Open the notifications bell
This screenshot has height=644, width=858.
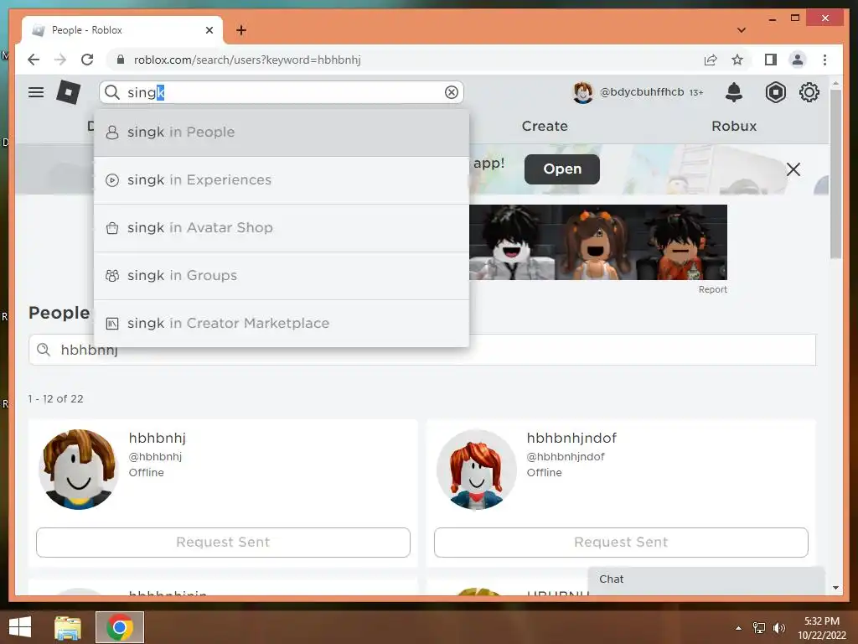coord(733,92)
